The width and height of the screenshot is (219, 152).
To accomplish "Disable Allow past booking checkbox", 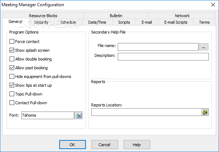I will click(12, 68).
